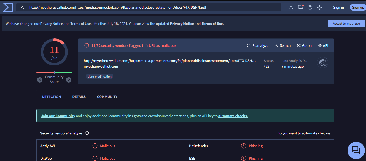
Task: Reanalyze the URL
Action: click(x=257, y=45)
